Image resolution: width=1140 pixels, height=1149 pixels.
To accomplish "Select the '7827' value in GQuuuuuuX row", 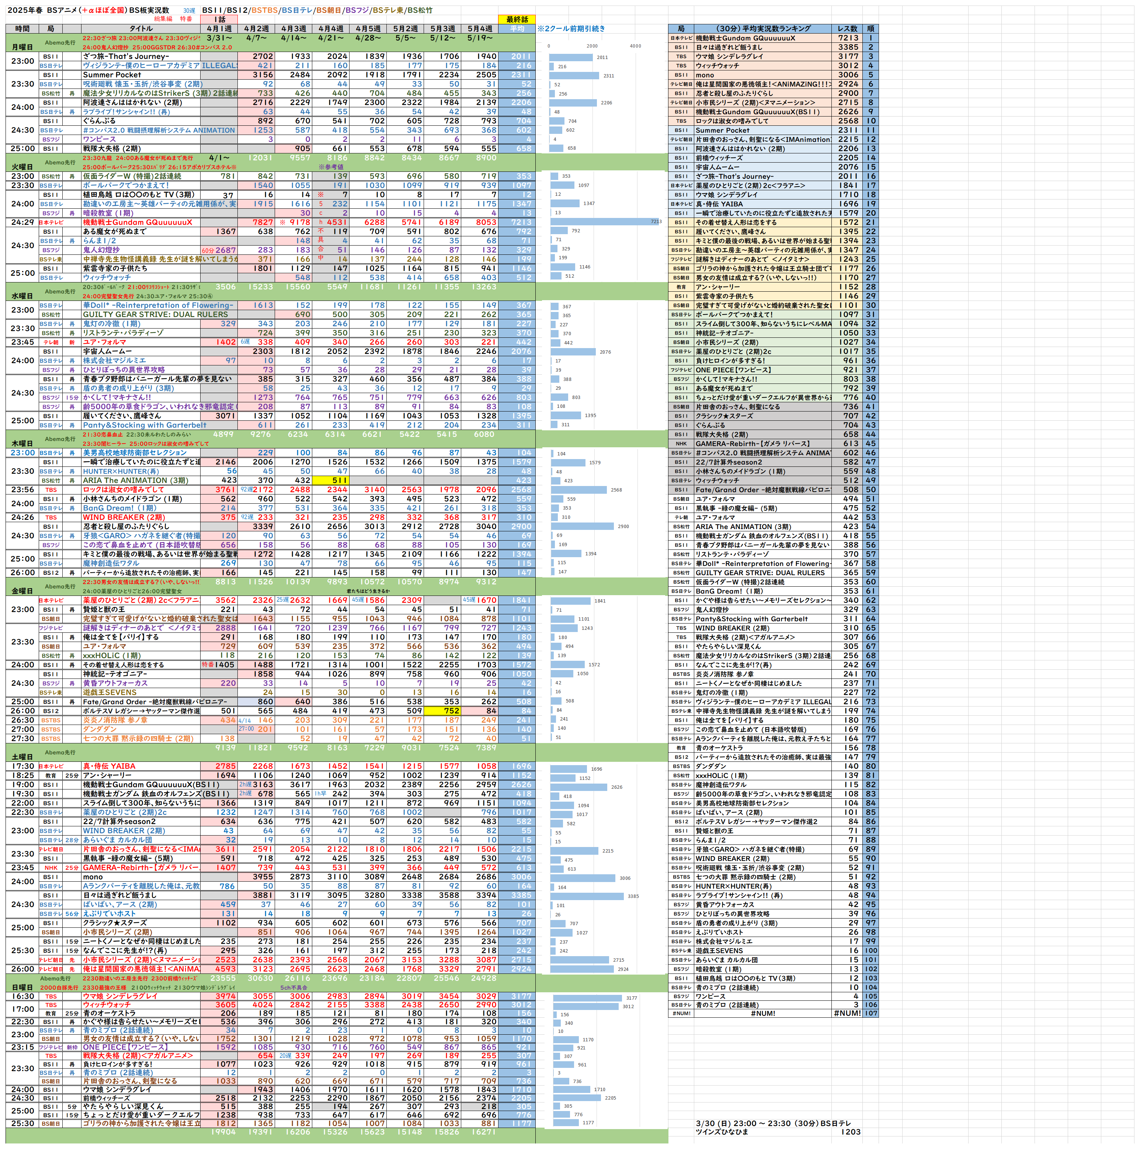I will pos(256,222).
